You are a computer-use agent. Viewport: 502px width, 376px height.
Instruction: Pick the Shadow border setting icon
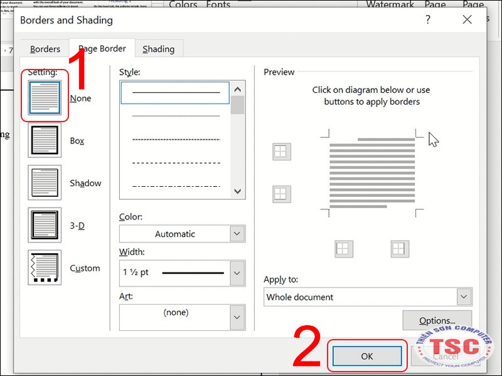(45, 183)
